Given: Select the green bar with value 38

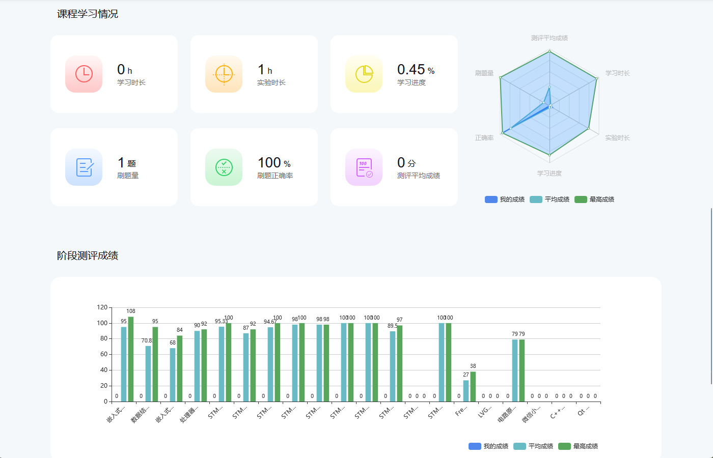Looking at the screenshot, I should click(x=473, y=387).
